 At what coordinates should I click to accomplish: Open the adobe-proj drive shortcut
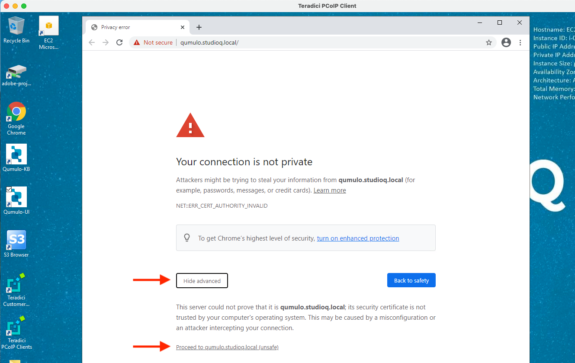click(x=16, y=75)
